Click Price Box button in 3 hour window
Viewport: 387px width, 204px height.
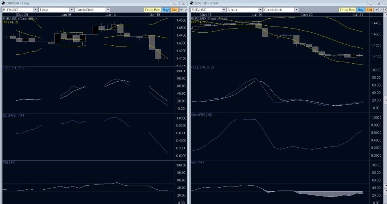coord(347,10)
